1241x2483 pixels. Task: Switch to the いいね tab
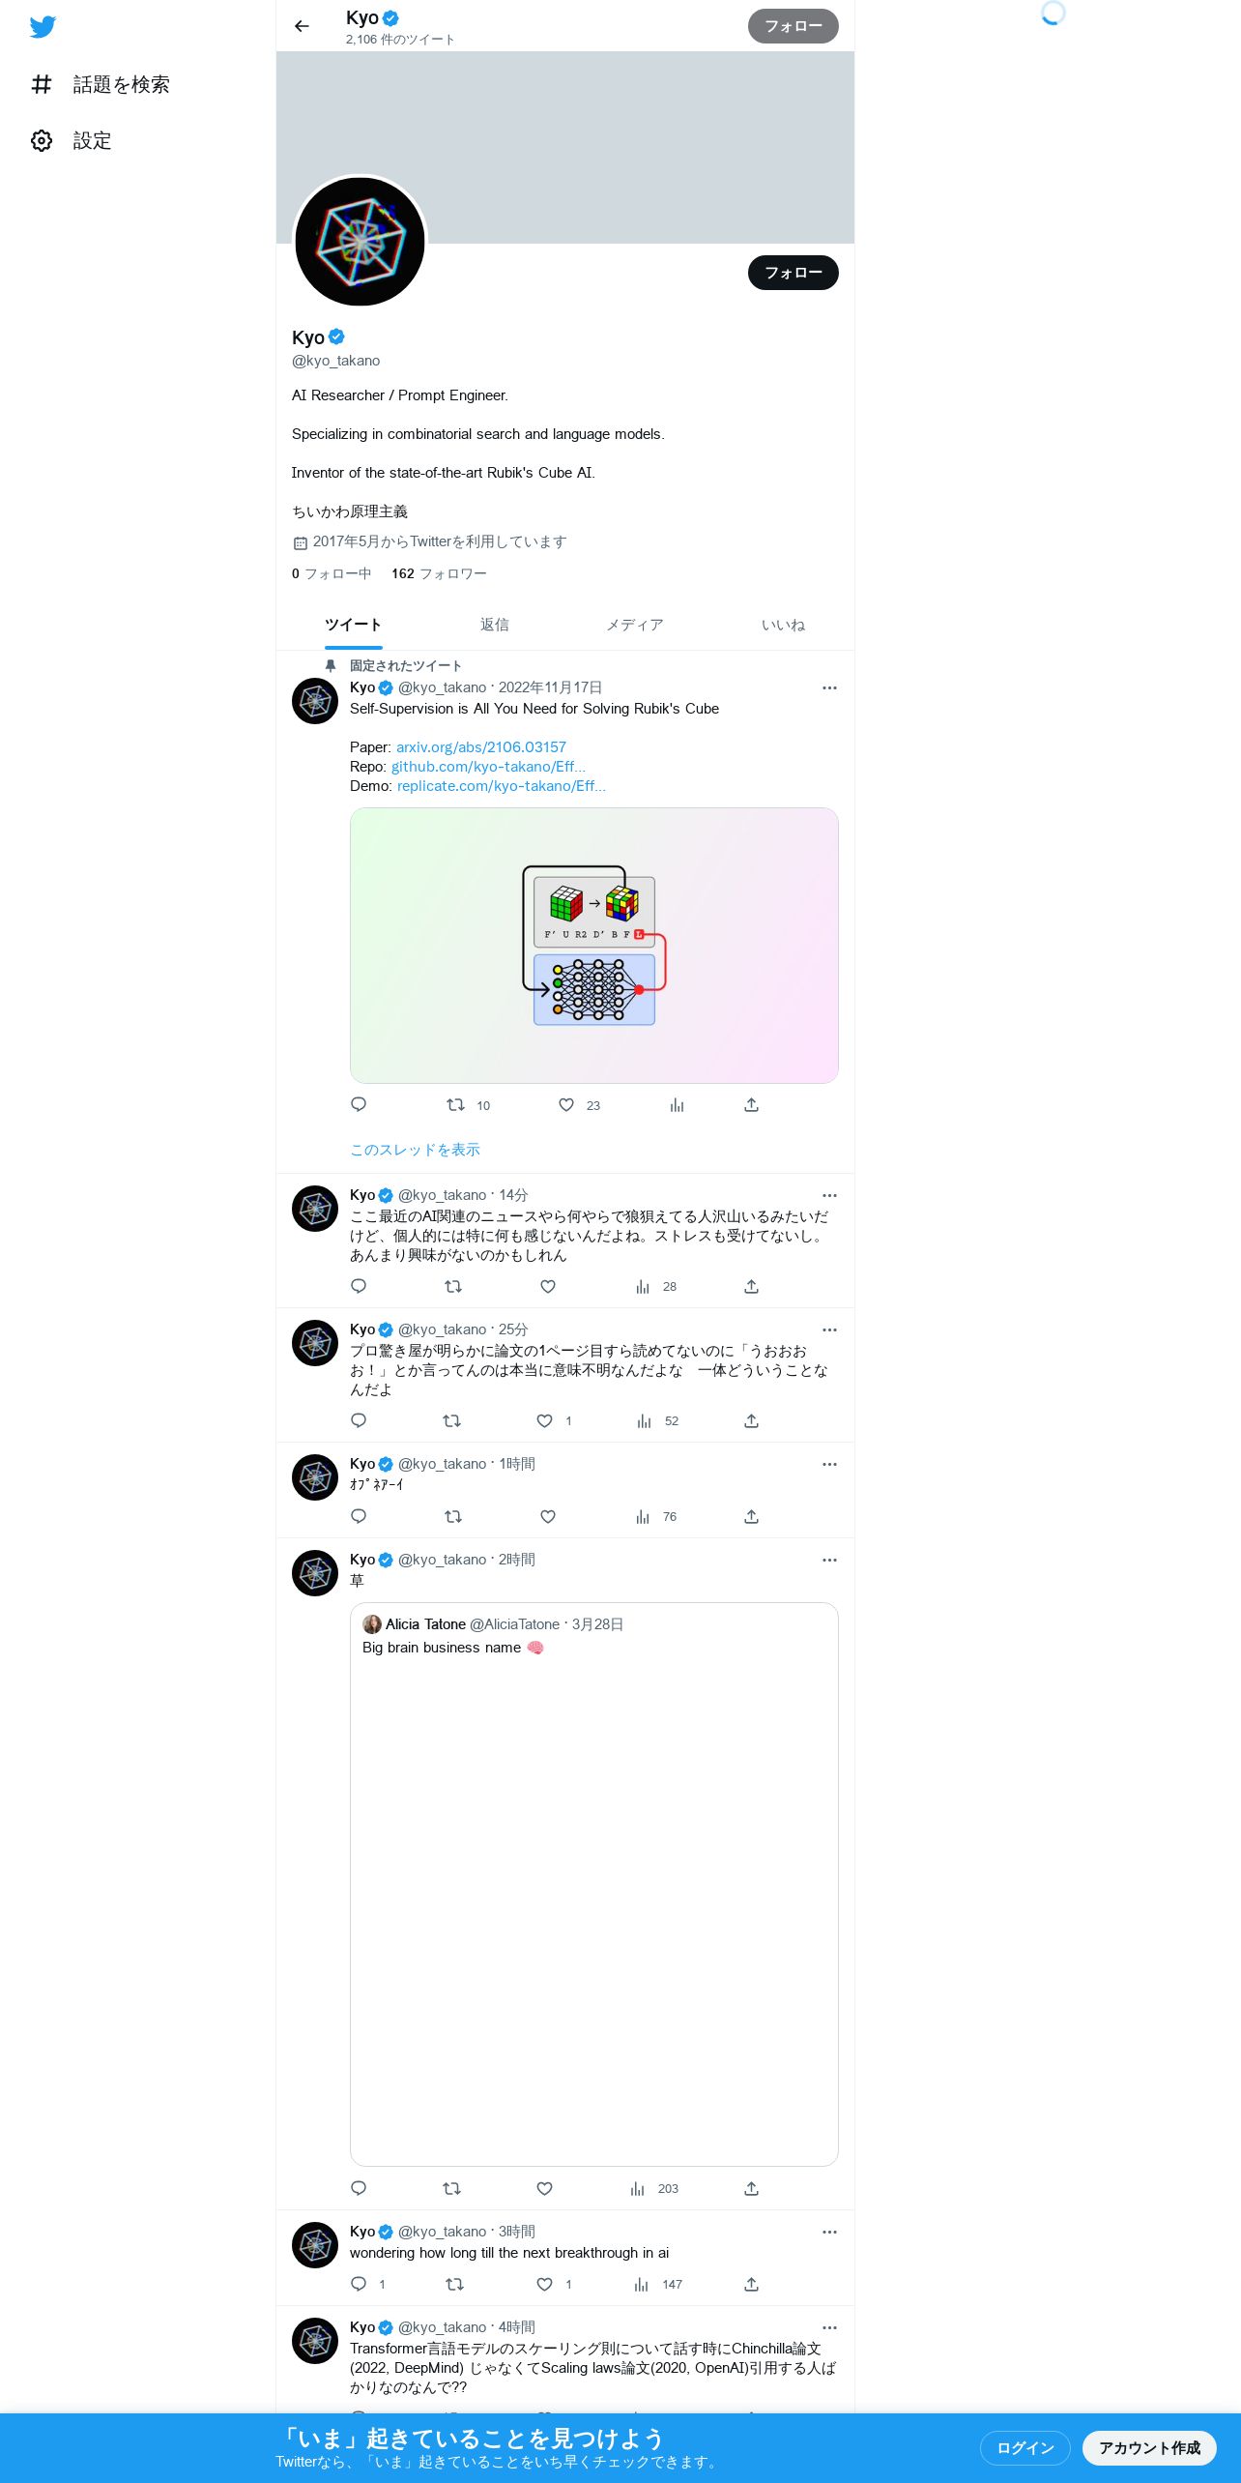[x=783, y=625]
